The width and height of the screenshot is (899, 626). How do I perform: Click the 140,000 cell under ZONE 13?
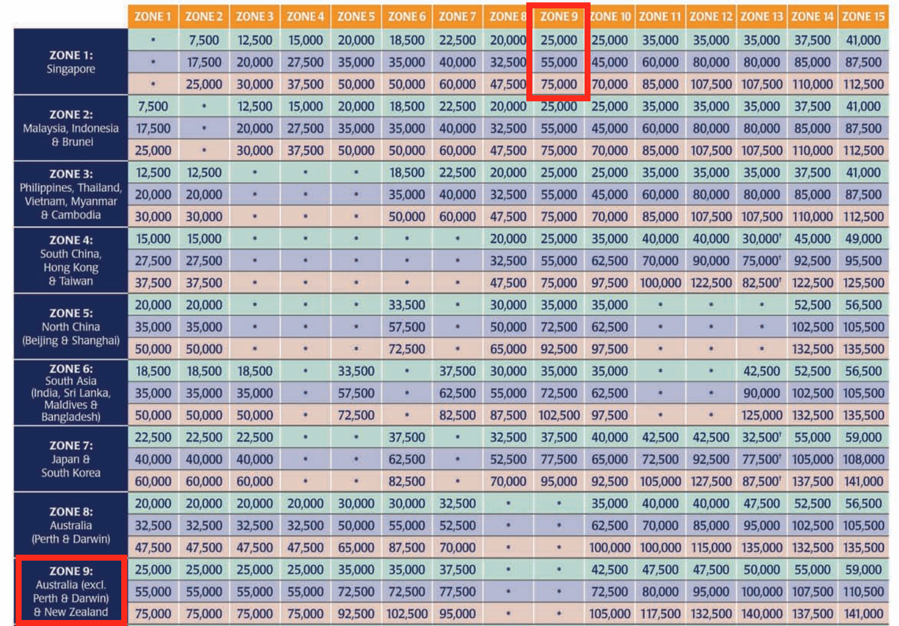point(762,613)
